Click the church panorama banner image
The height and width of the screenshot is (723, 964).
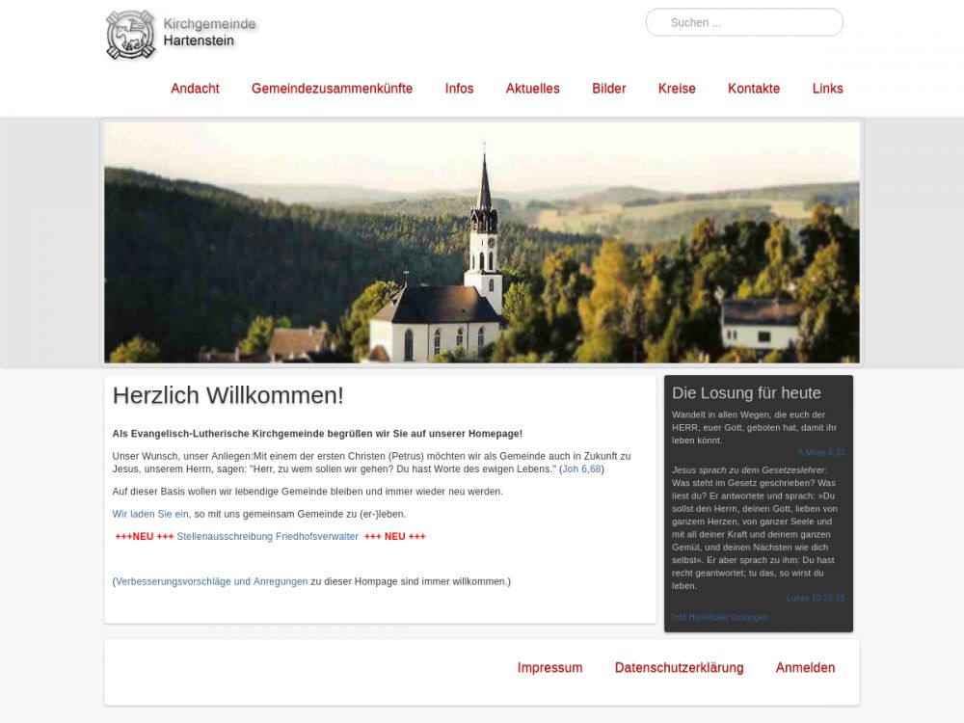coord(481,242)
